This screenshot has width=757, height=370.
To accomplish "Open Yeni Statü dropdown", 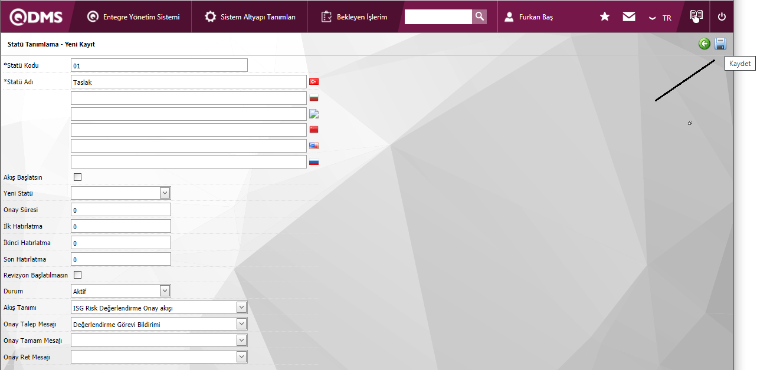I will tap(121, 193).
